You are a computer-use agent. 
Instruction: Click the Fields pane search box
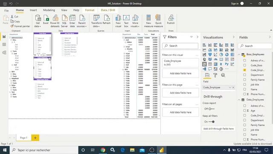(x=255, y=46)
